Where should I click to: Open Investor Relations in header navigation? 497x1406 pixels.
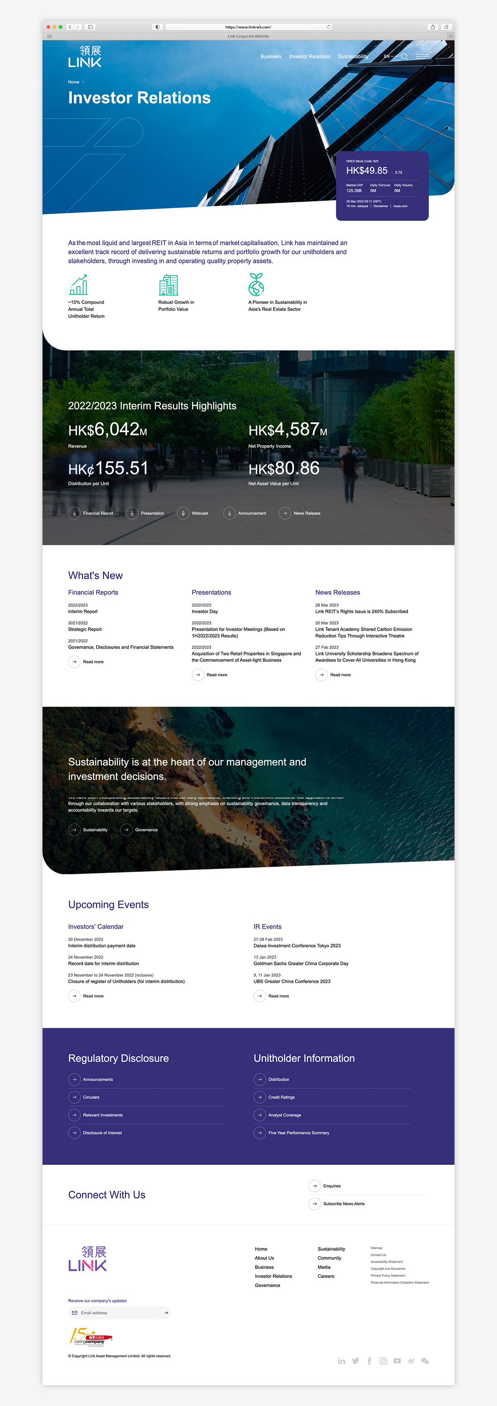(x=309, y=57)
